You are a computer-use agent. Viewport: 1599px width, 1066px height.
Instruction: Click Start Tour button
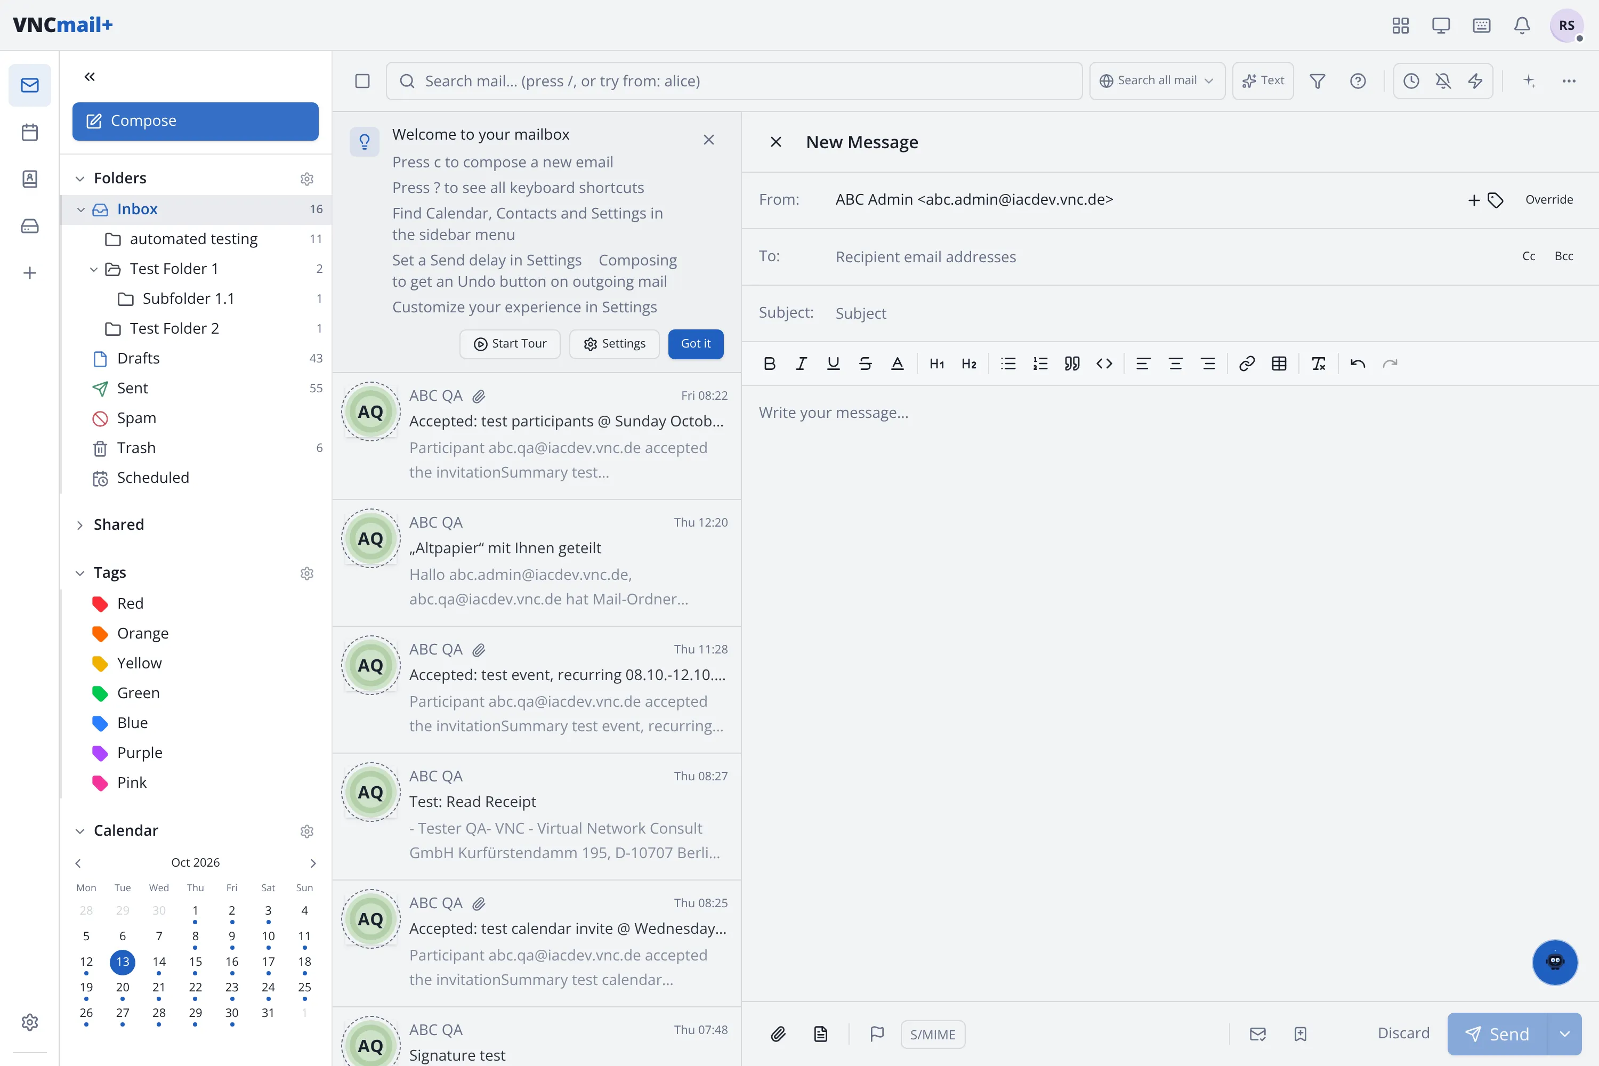[510, 344]
